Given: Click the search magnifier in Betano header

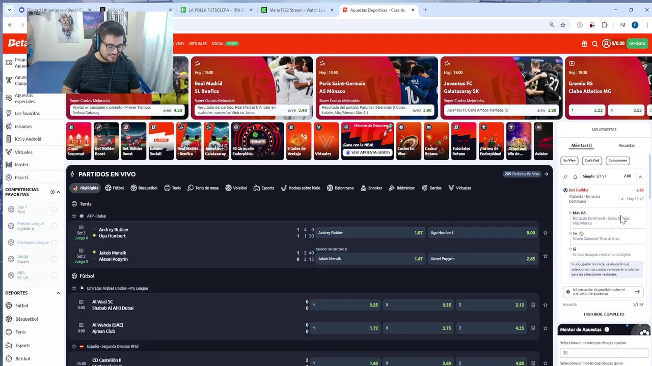Looking at the screenshot, I should [594, 44].
